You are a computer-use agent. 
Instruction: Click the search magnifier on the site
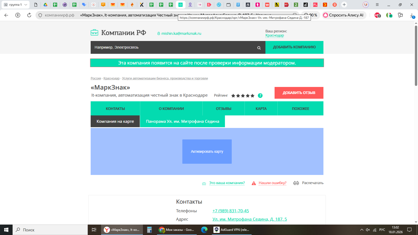point(259,48)
